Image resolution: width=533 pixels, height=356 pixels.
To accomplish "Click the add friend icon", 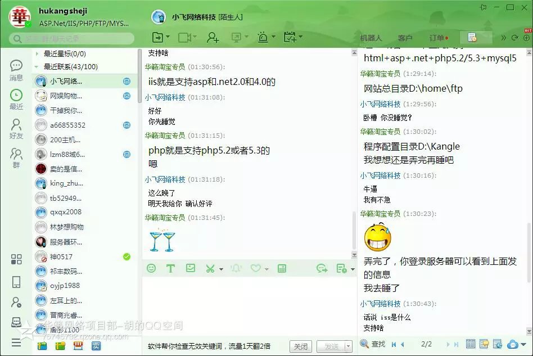I will (x=213, y=38).
